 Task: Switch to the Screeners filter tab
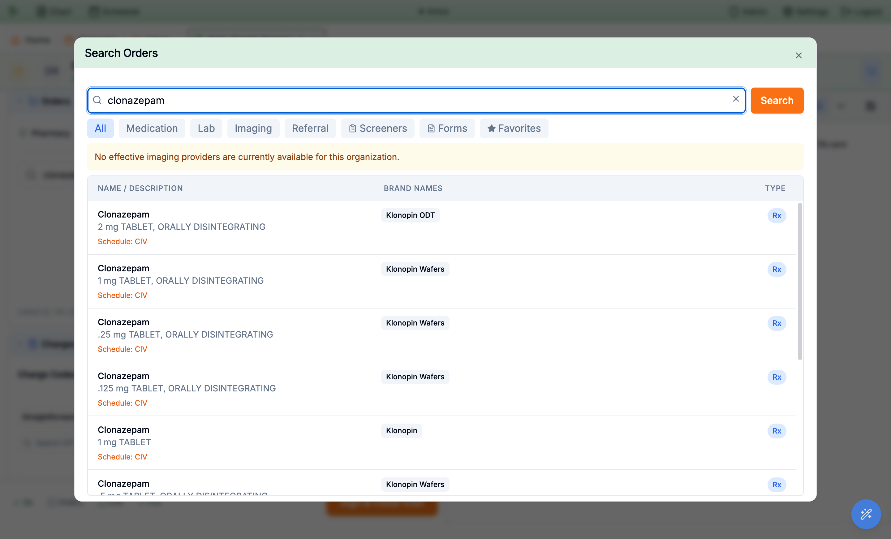[x=377, y=128]
